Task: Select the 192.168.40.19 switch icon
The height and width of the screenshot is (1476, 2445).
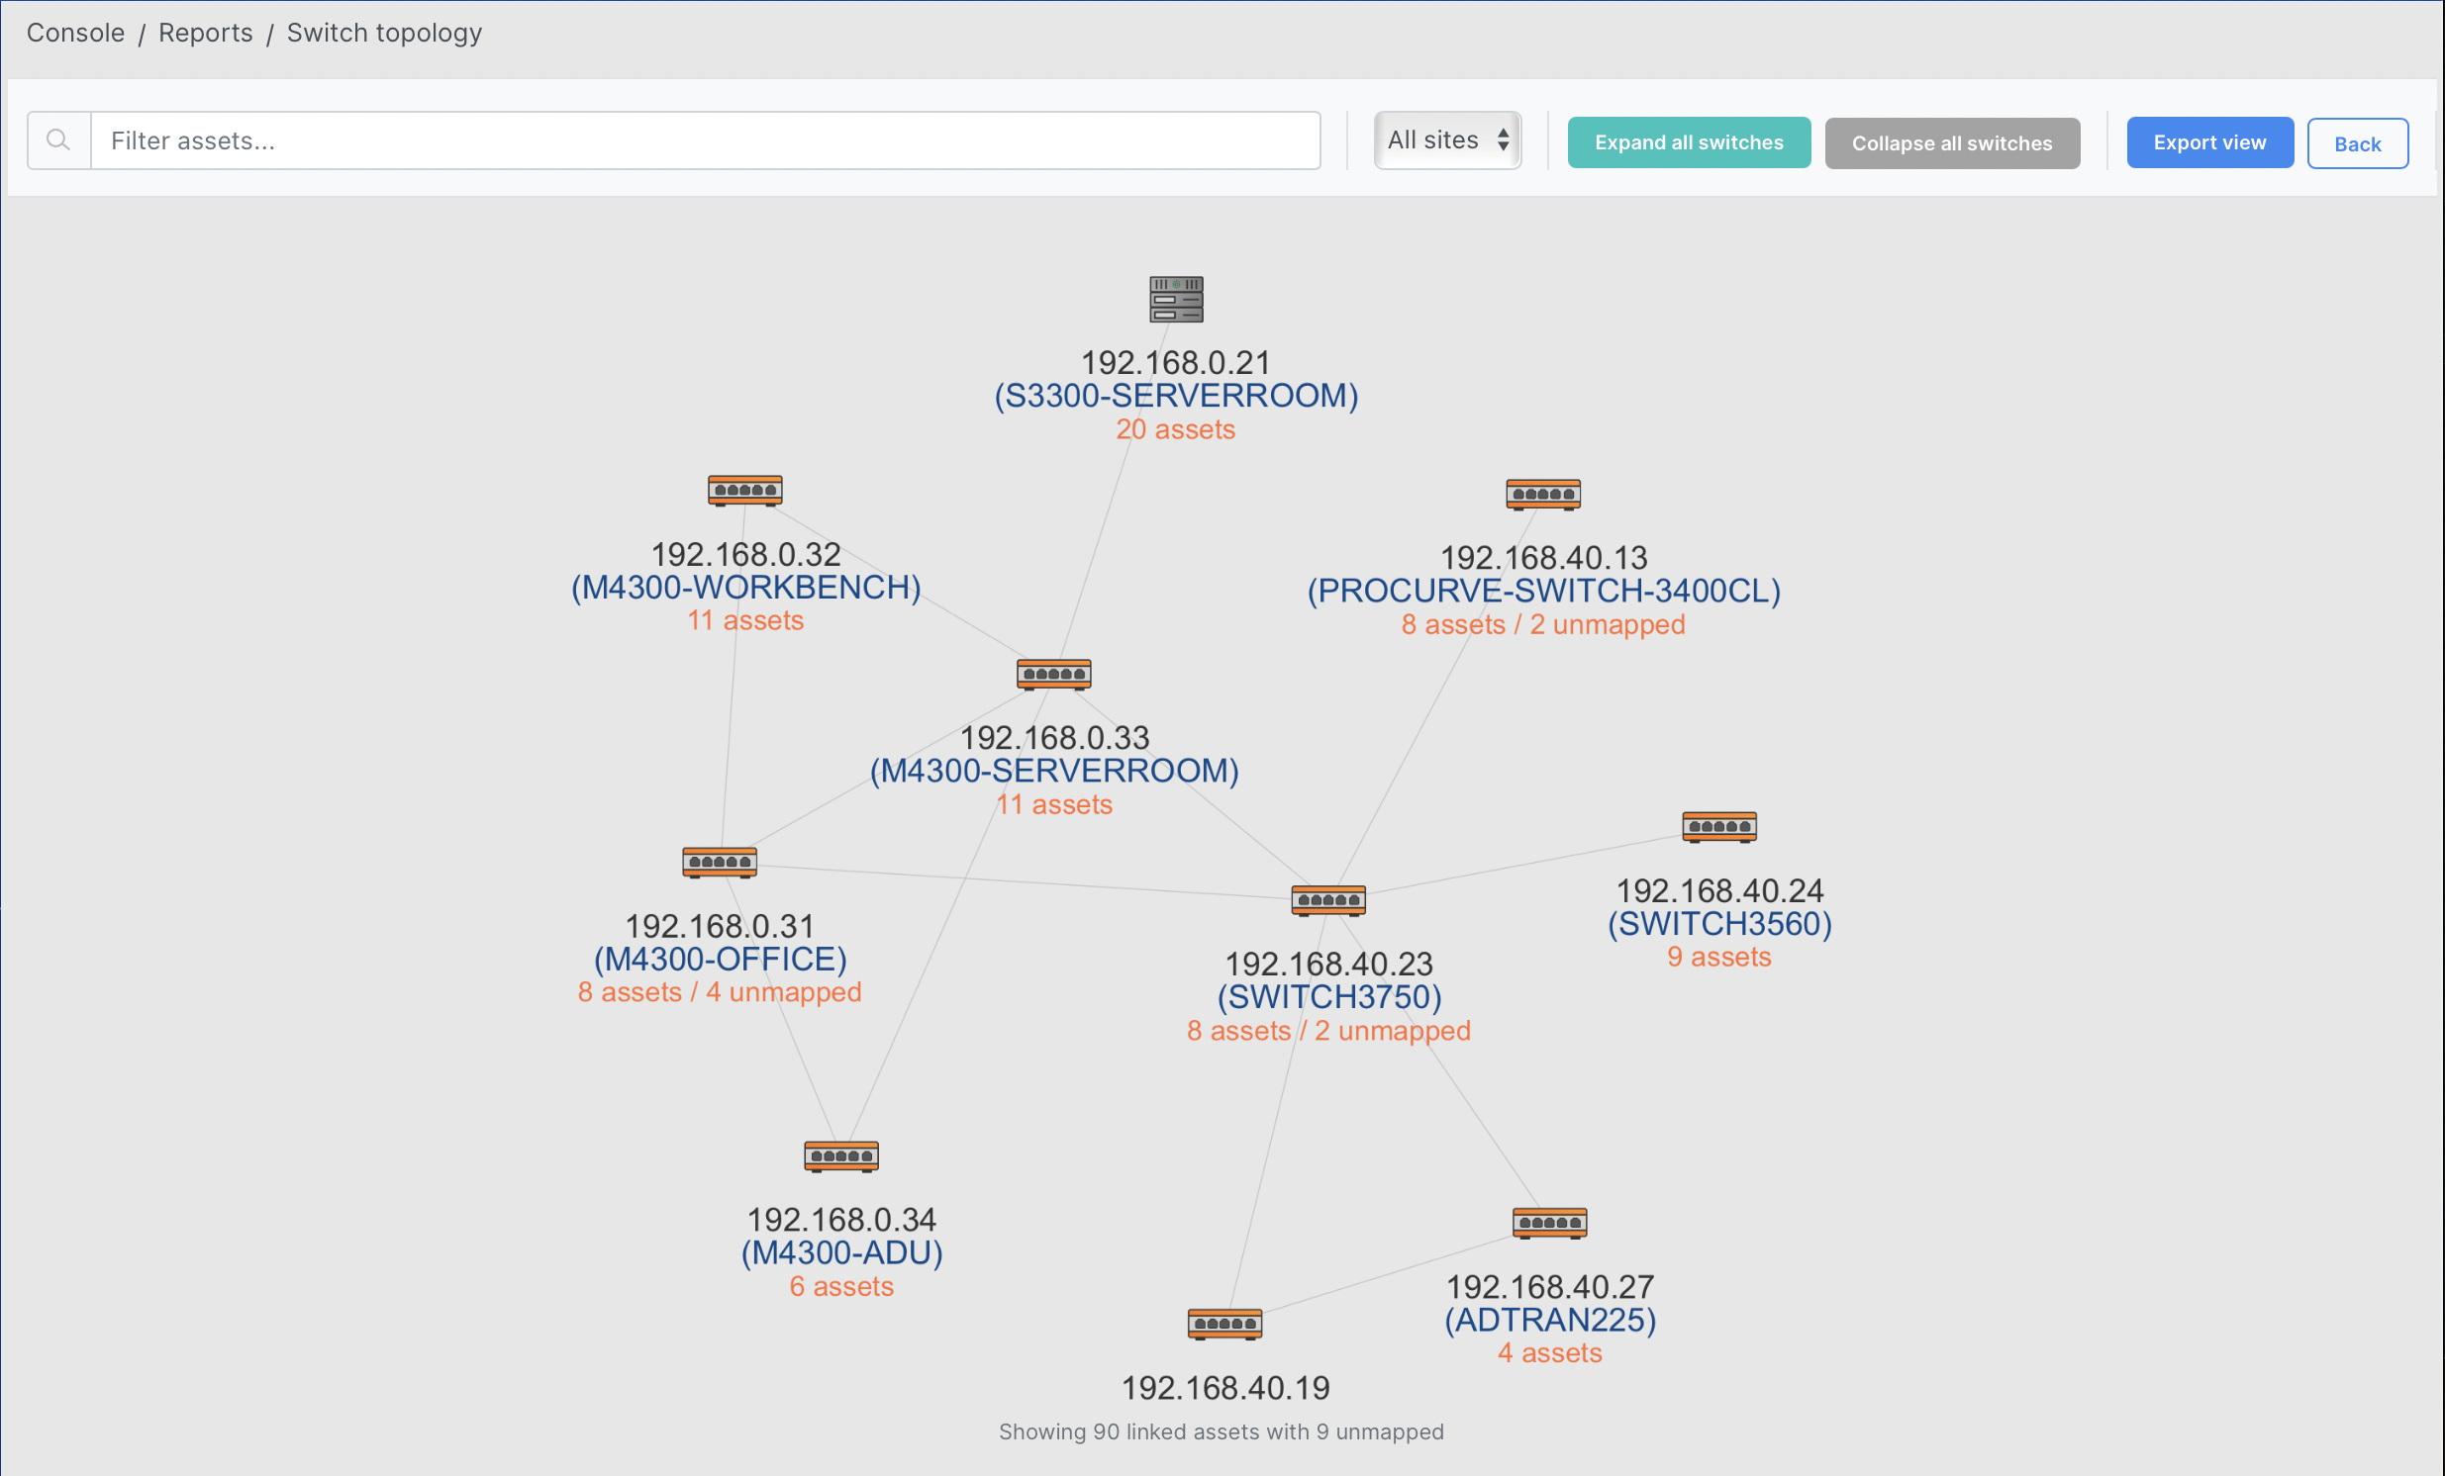Action: 1224,1324
